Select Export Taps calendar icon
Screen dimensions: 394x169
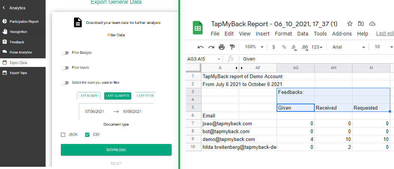click(x=4, y=73)
